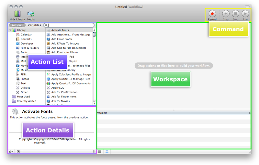
Task: Click the Variable column sort arrow
Action: (249, 113)
